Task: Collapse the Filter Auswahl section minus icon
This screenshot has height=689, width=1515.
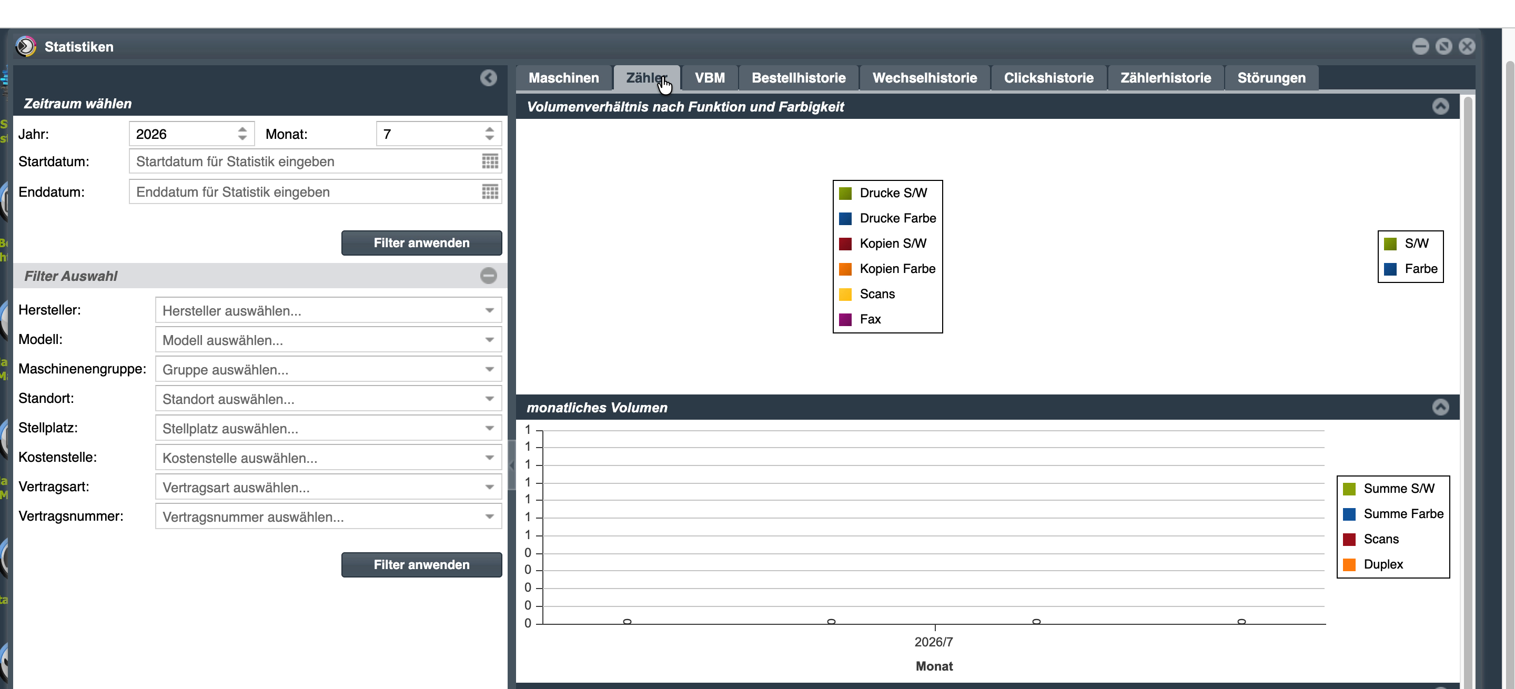Action: tap(488, 276)
